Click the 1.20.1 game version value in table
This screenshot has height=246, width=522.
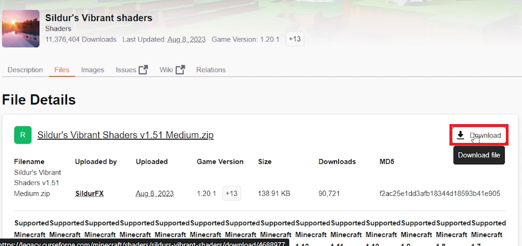206,193
